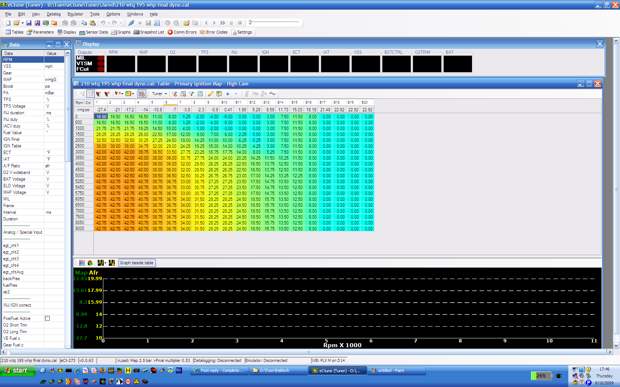
Task: Click the pencil edit icon in table toolbar
Action: 210,94
